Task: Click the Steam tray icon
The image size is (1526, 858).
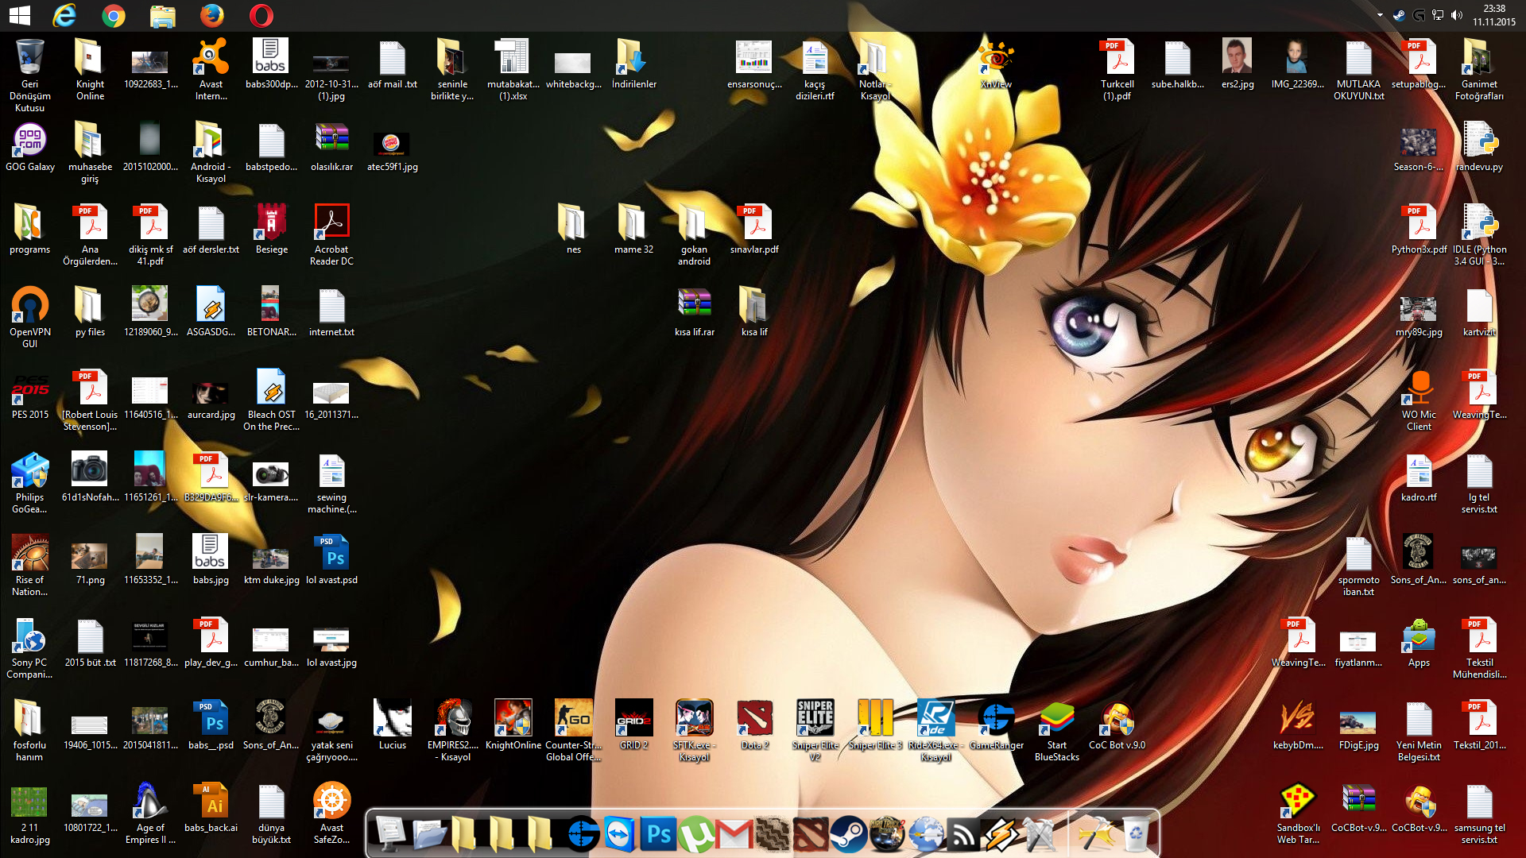Action: [x=1399, y=15]
